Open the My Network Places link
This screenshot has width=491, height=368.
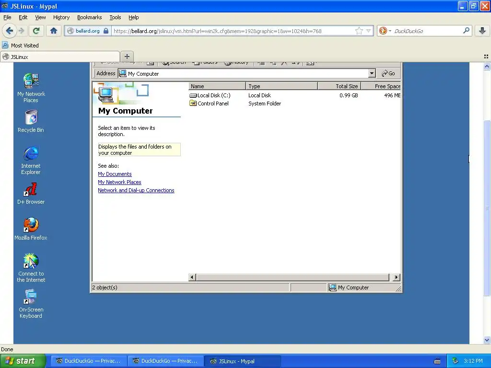pyautogui.click(x=119, y=182)
